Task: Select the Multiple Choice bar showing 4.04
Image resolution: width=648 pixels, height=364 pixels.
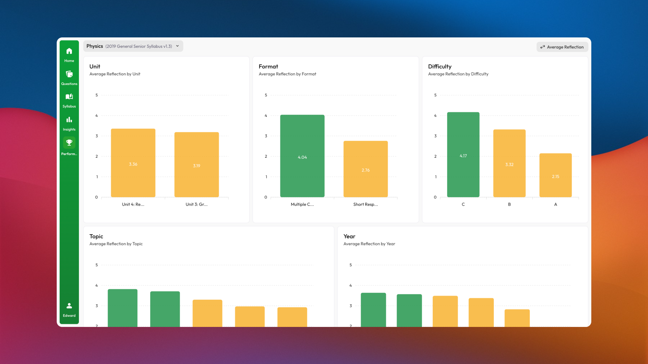Action: coord(302,156)
